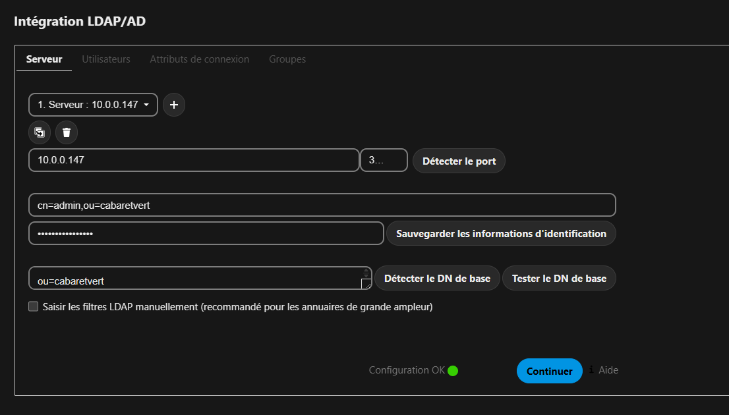Focus the host field containing 10.0.0.147
The height and width of the screenshot is (415, 729).
tap(194, 160)
